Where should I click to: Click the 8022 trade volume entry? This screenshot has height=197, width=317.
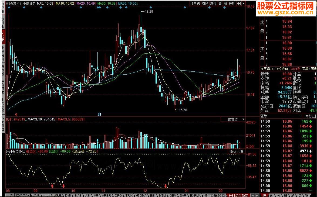[x=304, y=171]
